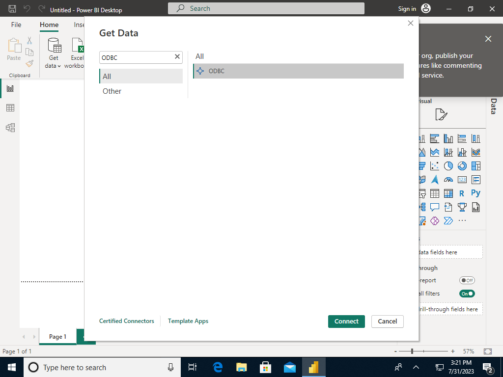The width and height of the screenshot is (503, 377).
Task: Select the Pie chart visual icon
Action: click(x=448, y=166)
